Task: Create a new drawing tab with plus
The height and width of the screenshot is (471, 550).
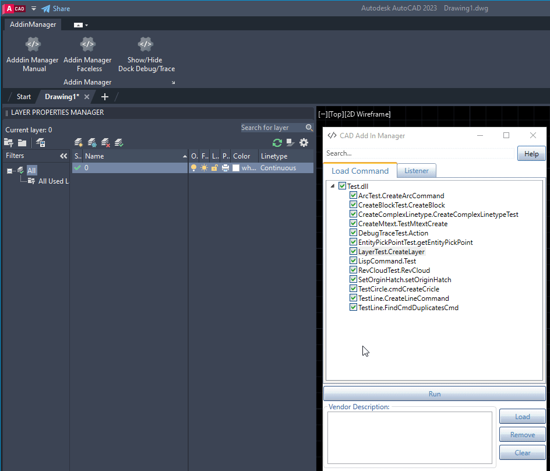Action: tap(104, 97)
